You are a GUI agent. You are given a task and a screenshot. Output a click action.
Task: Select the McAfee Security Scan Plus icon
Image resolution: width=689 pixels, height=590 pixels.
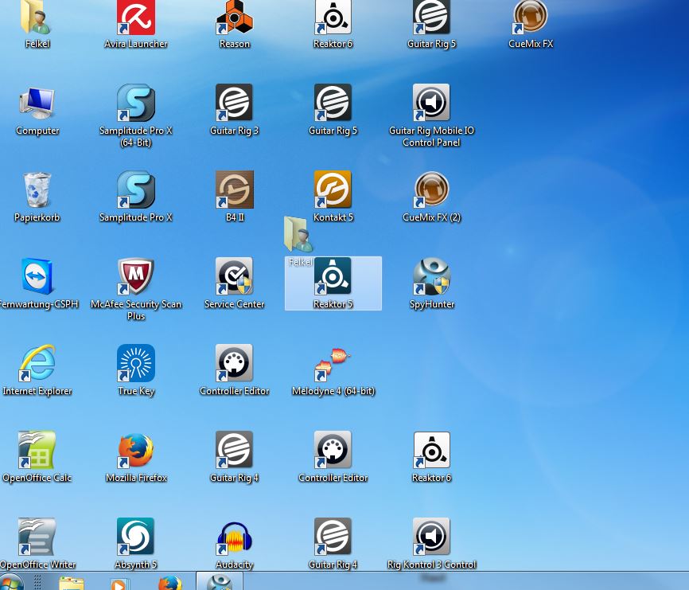click(136, 277)
